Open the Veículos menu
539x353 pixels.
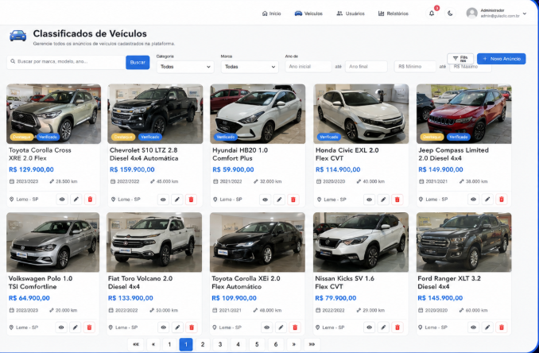point(308,14)
